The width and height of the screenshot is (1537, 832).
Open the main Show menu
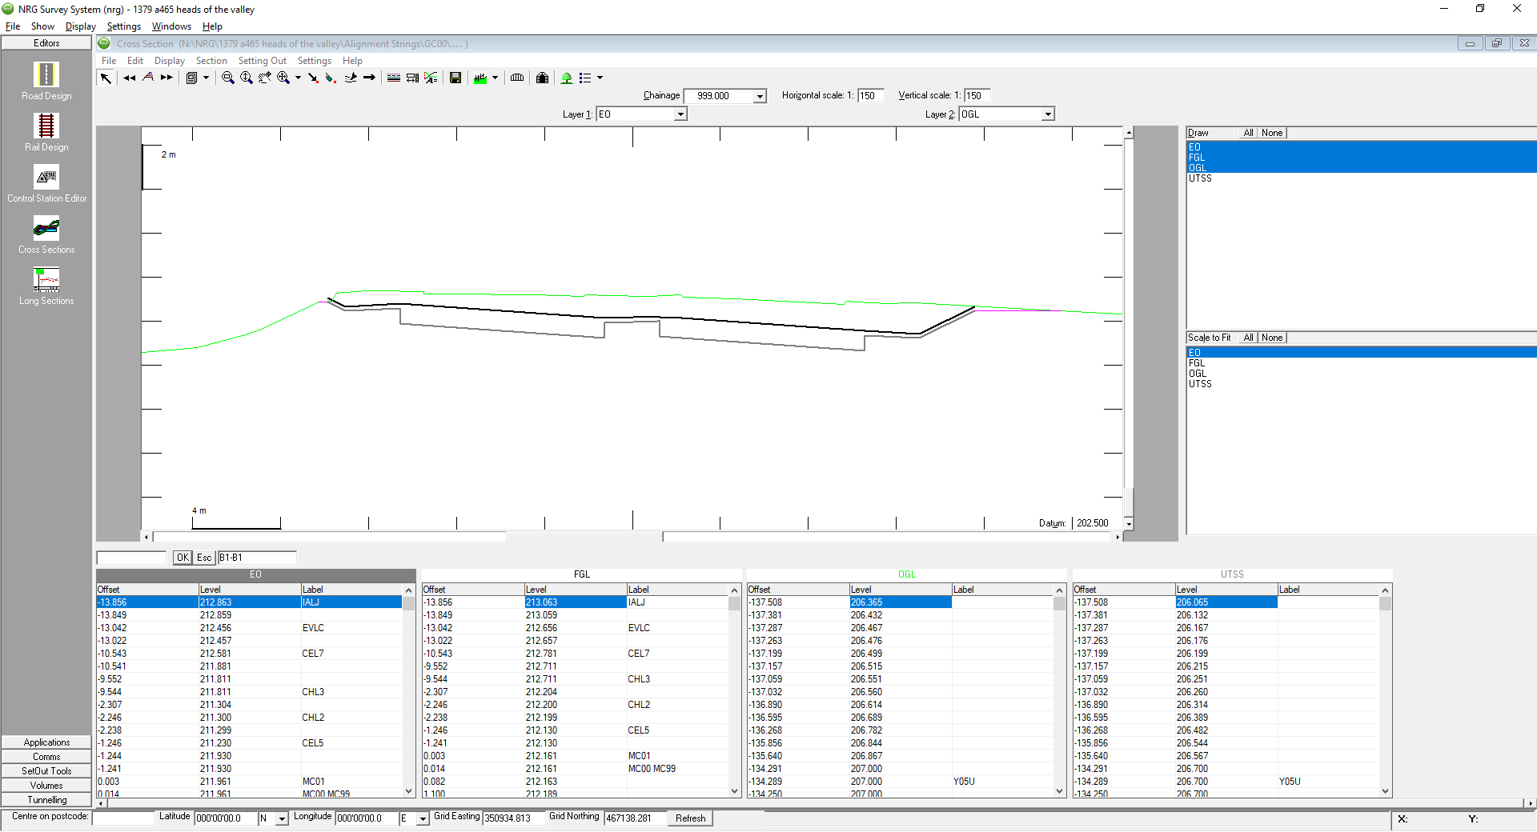coord(42,26)
